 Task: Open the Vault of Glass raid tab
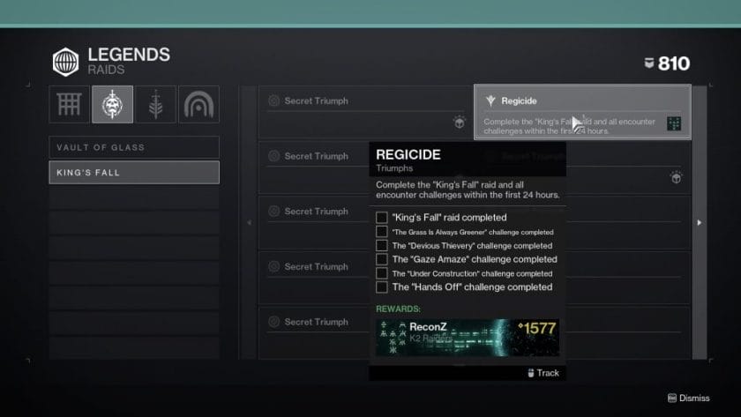pyautogui.click(x=134, y=147)
